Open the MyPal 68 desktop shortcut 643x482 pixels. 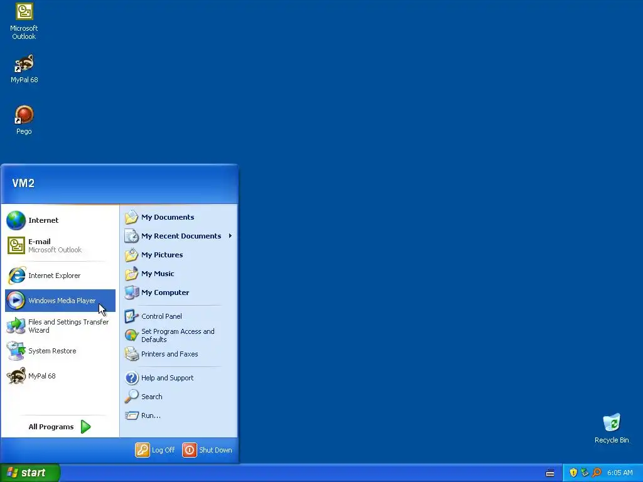pyautogui.click(x=24, y=69)
